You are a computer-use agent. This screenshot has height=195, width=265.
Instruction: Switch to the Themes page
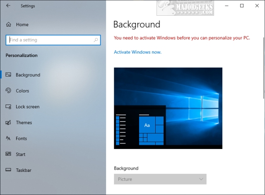tap(24, 122)
